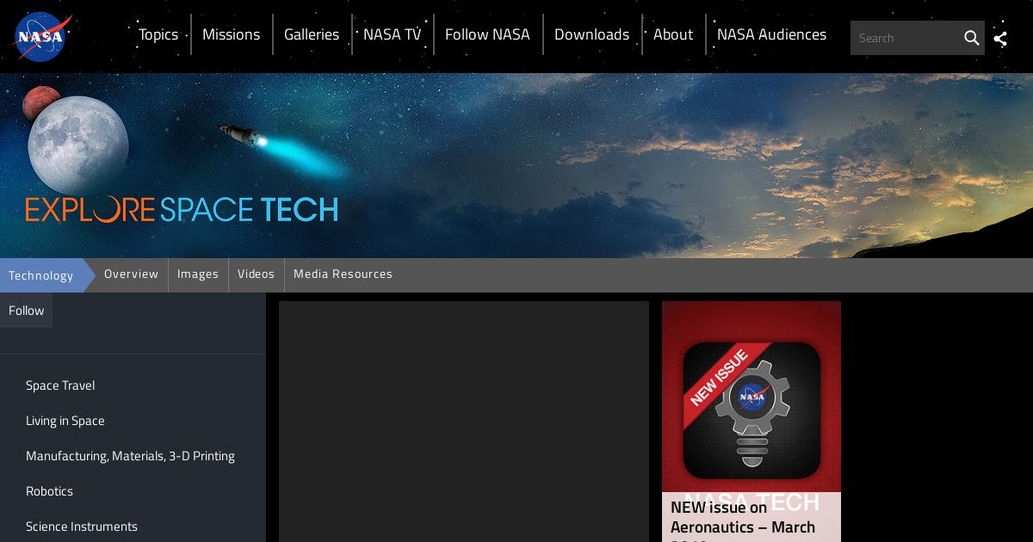
Task: Click the dark main content panel
Action: 464,422
